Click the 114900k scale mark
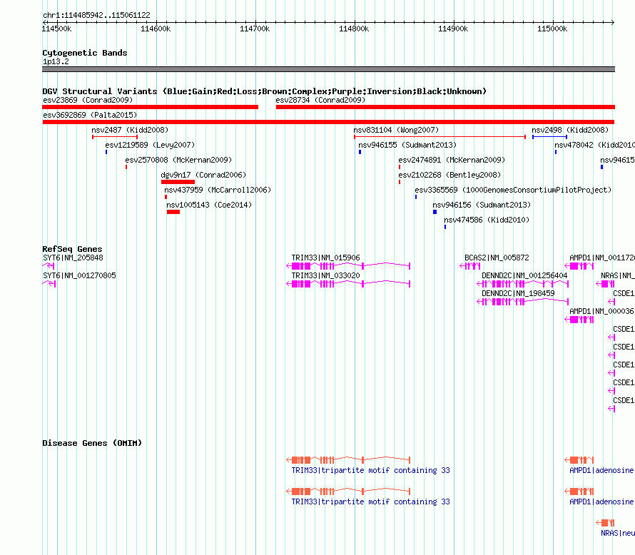Viewport: 635px width, 555px height. [x=453, y=29]
